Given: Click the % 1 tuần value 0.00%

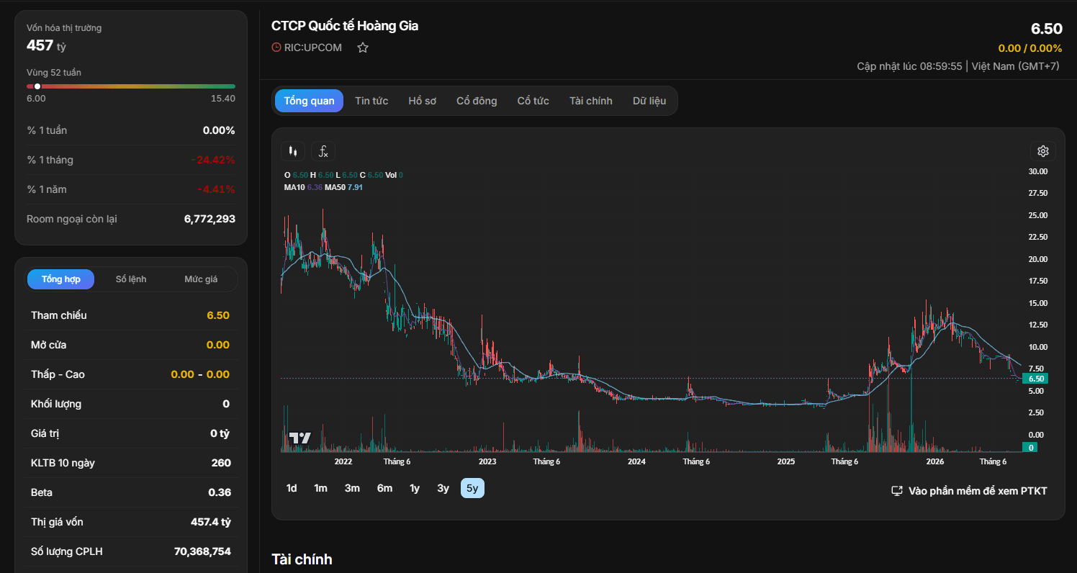Looking at the screenshot, I should (219, 130).
